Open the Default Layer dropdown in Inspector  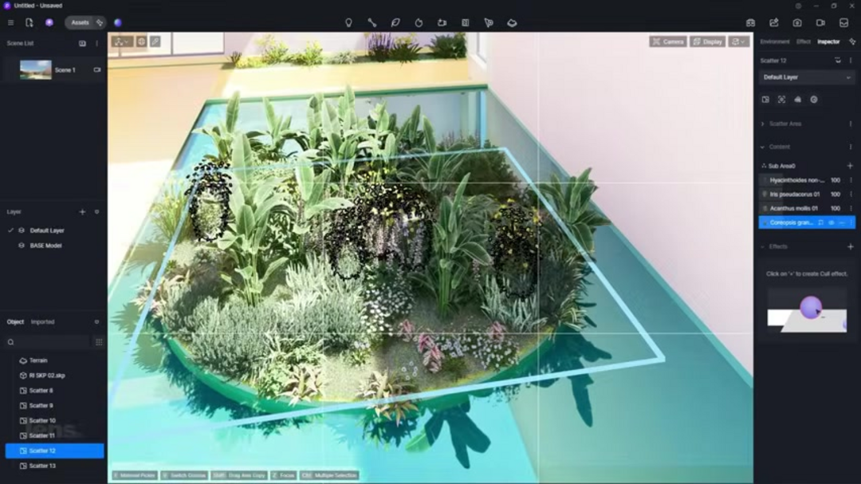pyautogui.click(x=807, y=77)
